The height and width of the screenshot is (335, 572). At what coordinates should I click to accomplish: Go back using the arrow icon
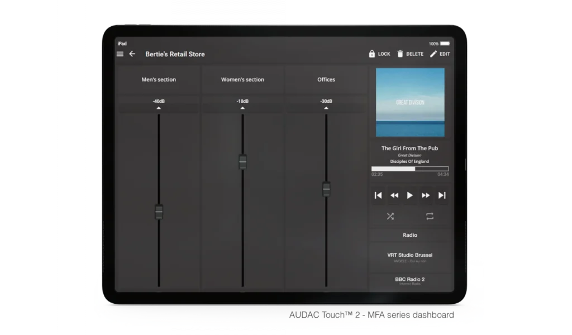coord(132,54)
